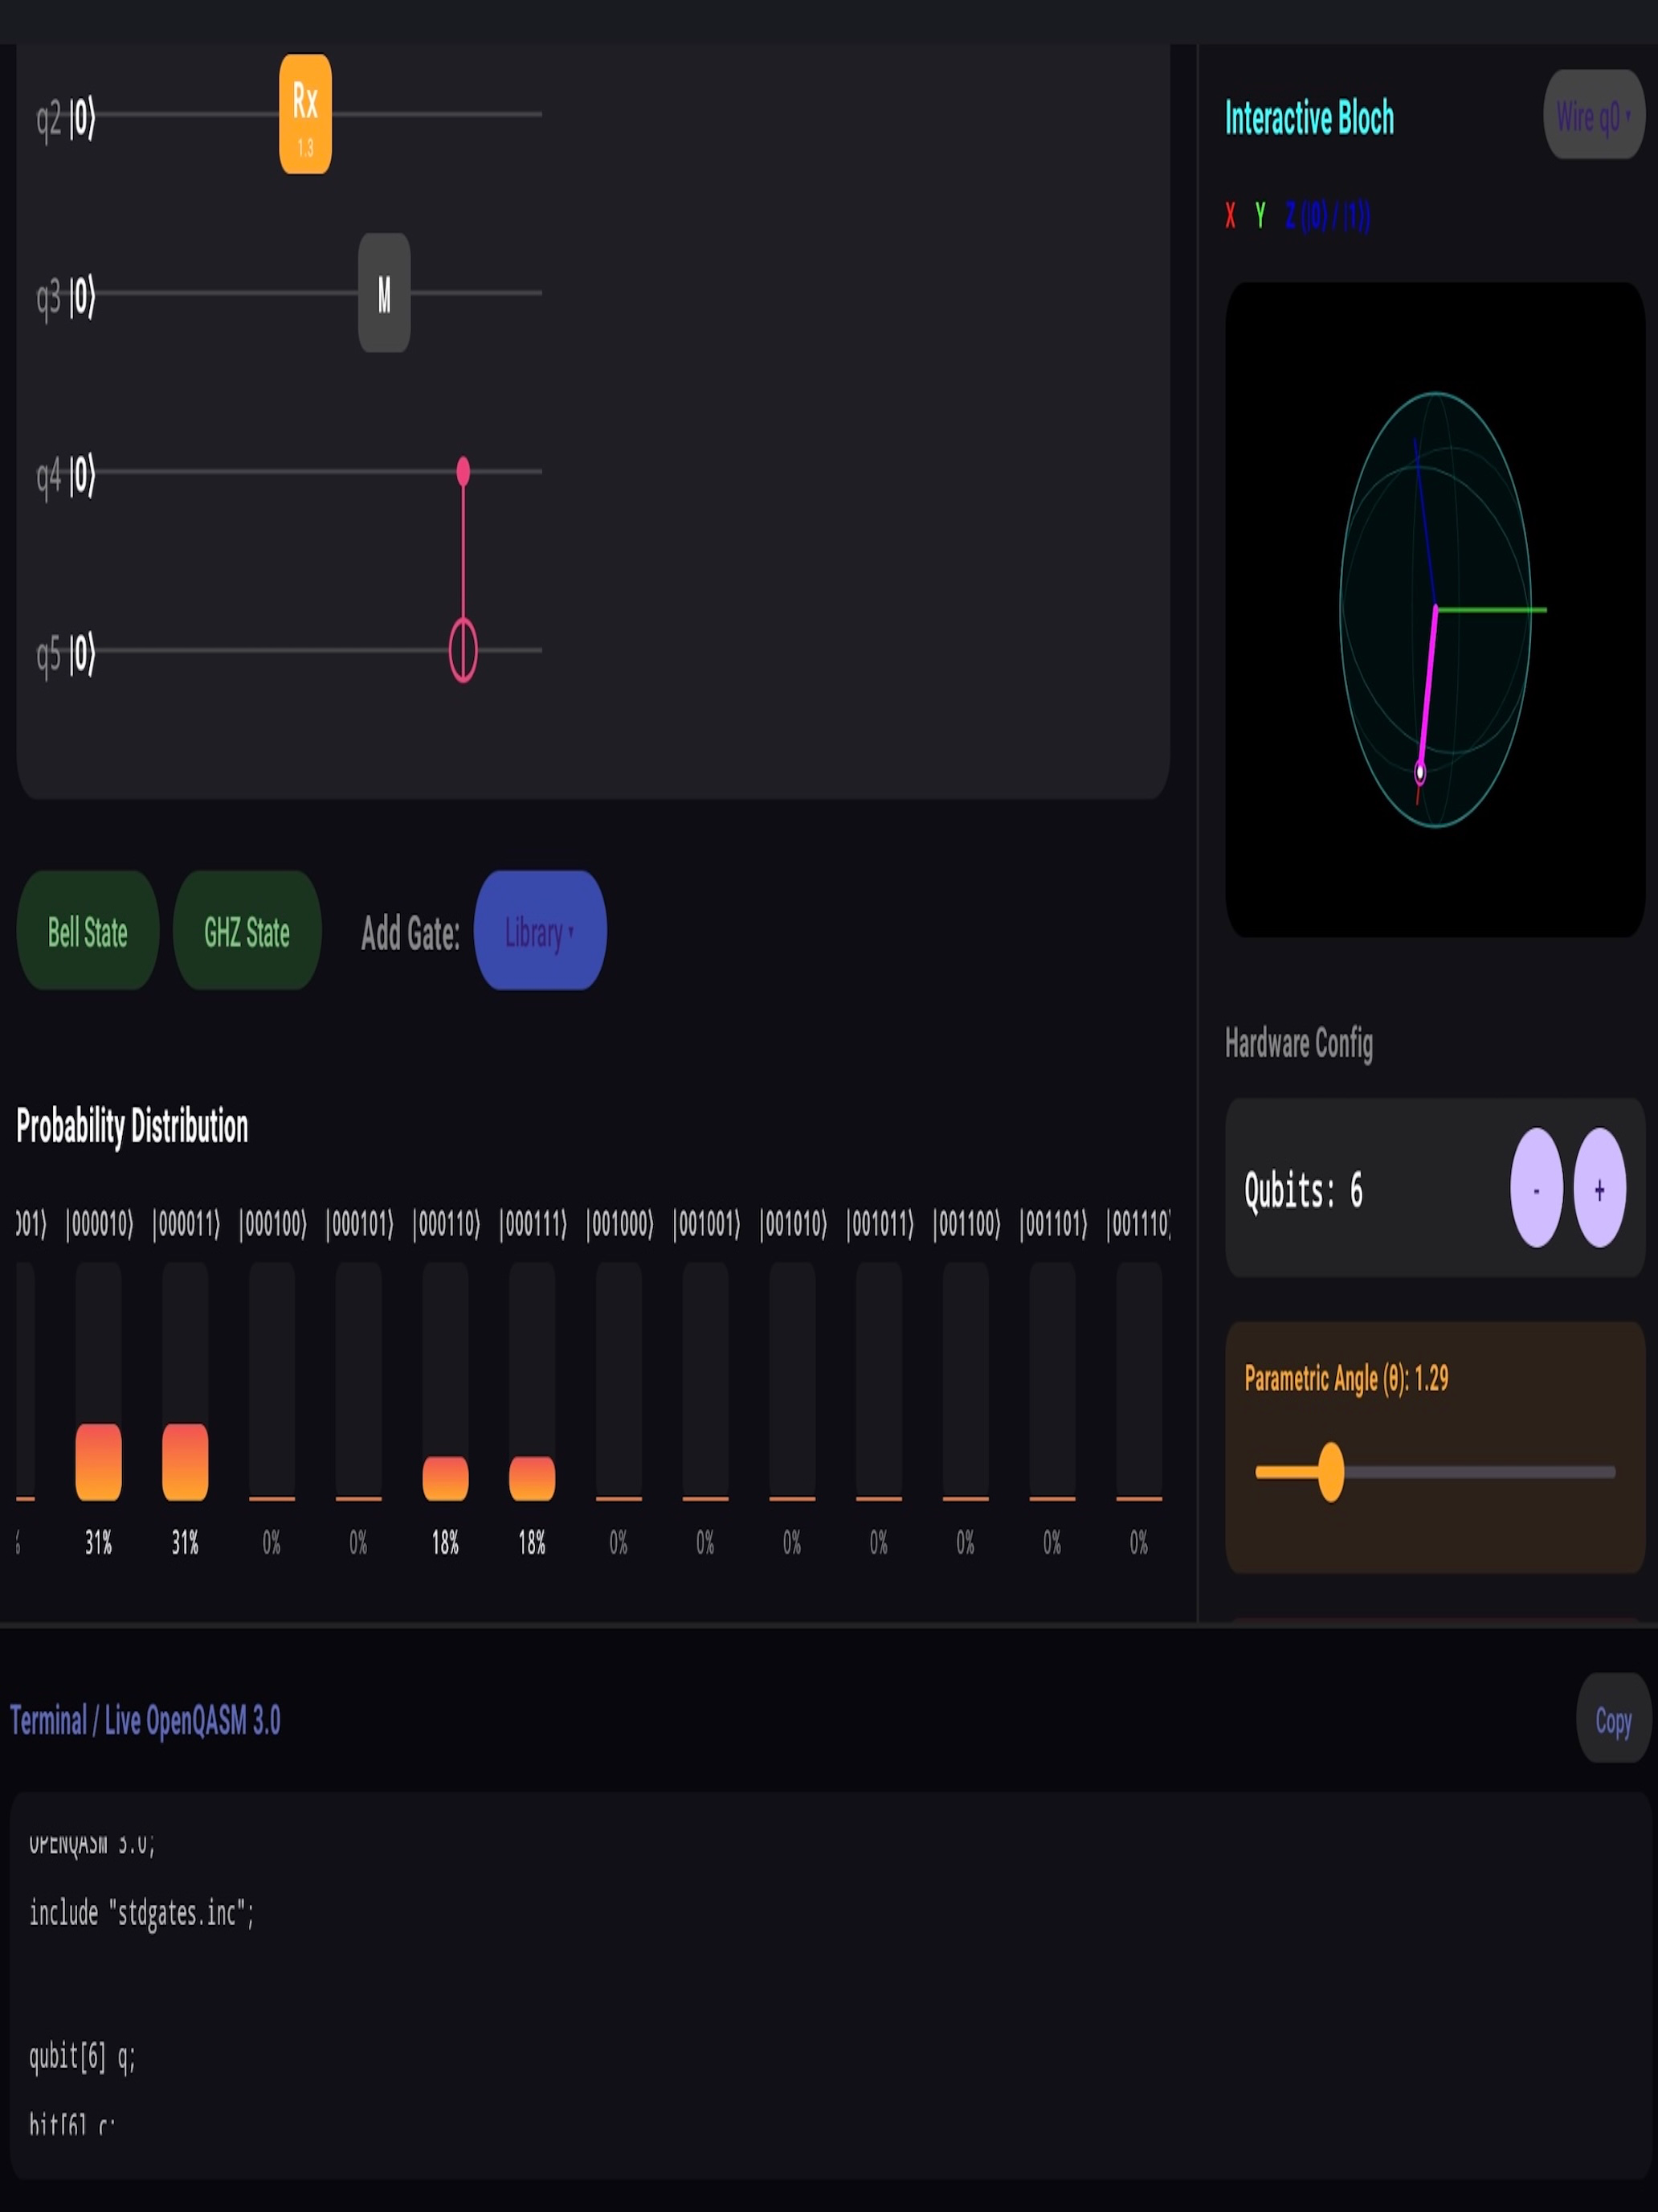Click the |000110⟩ probability bar
Viewport: 1658px width, 2212px height.
click(x=445, y=1381)
